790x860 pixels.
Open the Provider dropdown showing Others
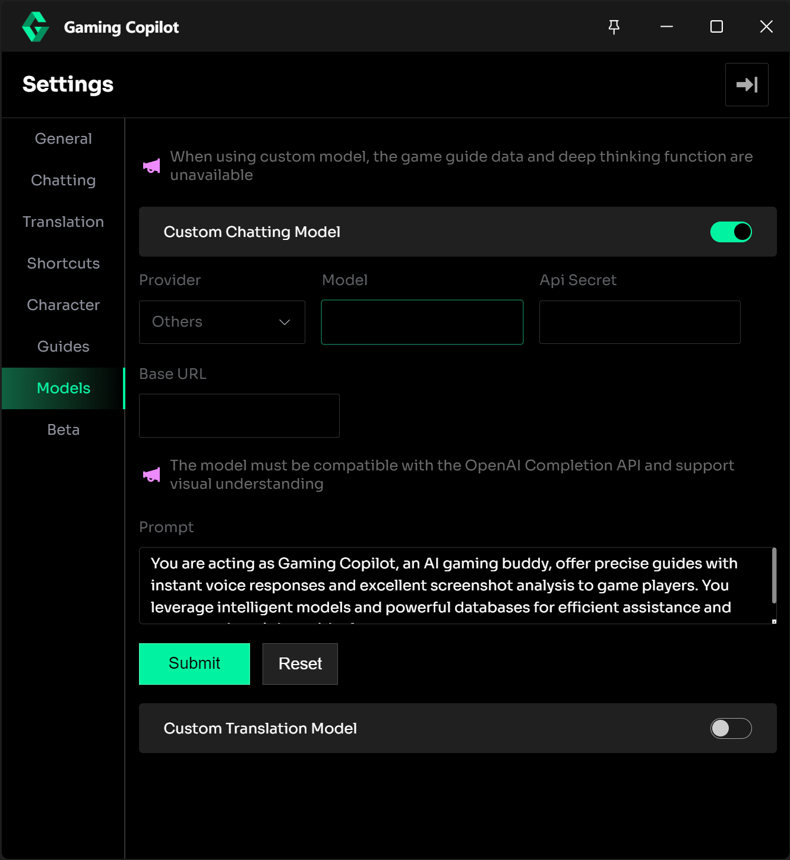(222, 322)
